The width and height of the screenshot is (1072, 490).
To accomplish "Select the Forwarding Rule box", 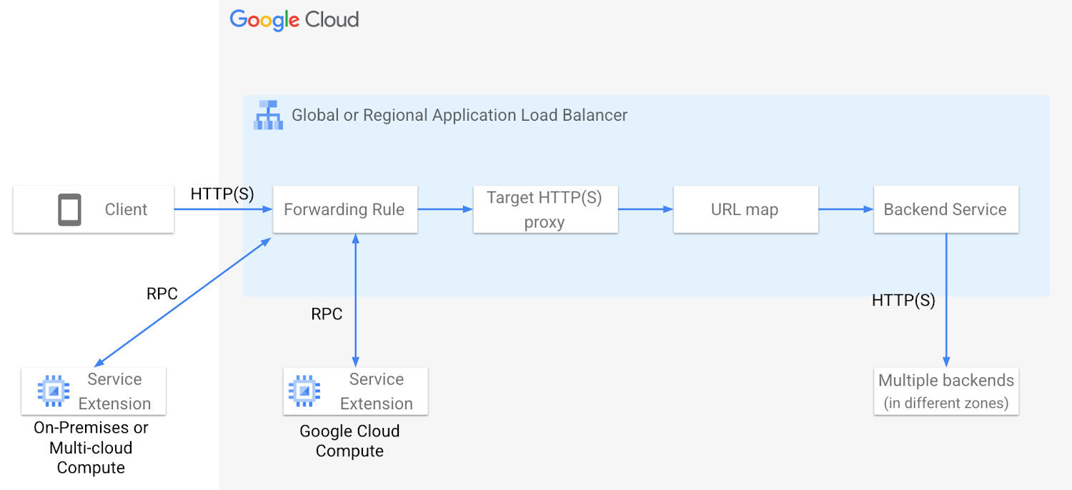I will 345,209.
